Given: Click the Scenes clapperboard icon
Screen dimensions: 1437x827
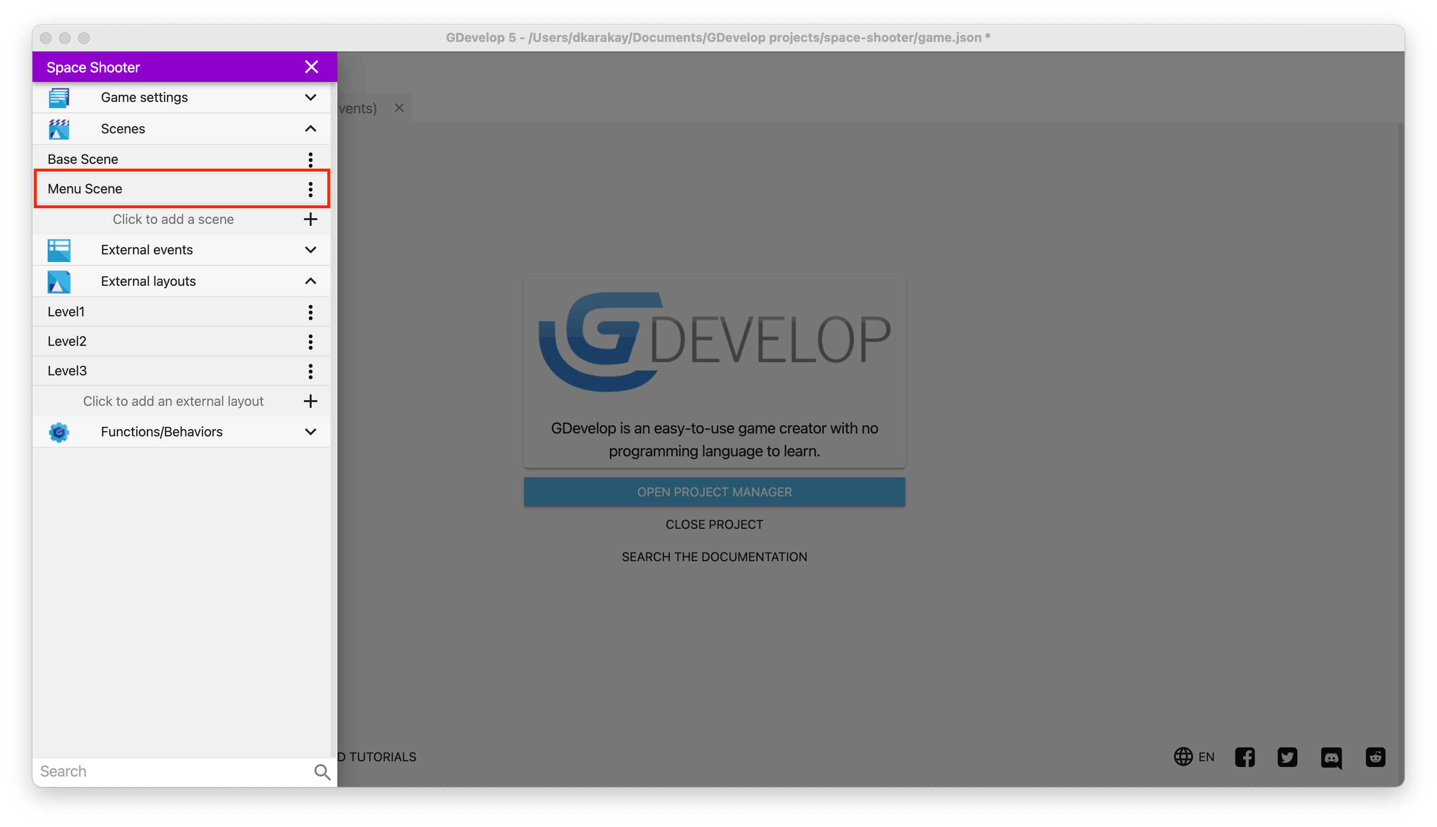Looking at the screenshot, I should (59, 129).
